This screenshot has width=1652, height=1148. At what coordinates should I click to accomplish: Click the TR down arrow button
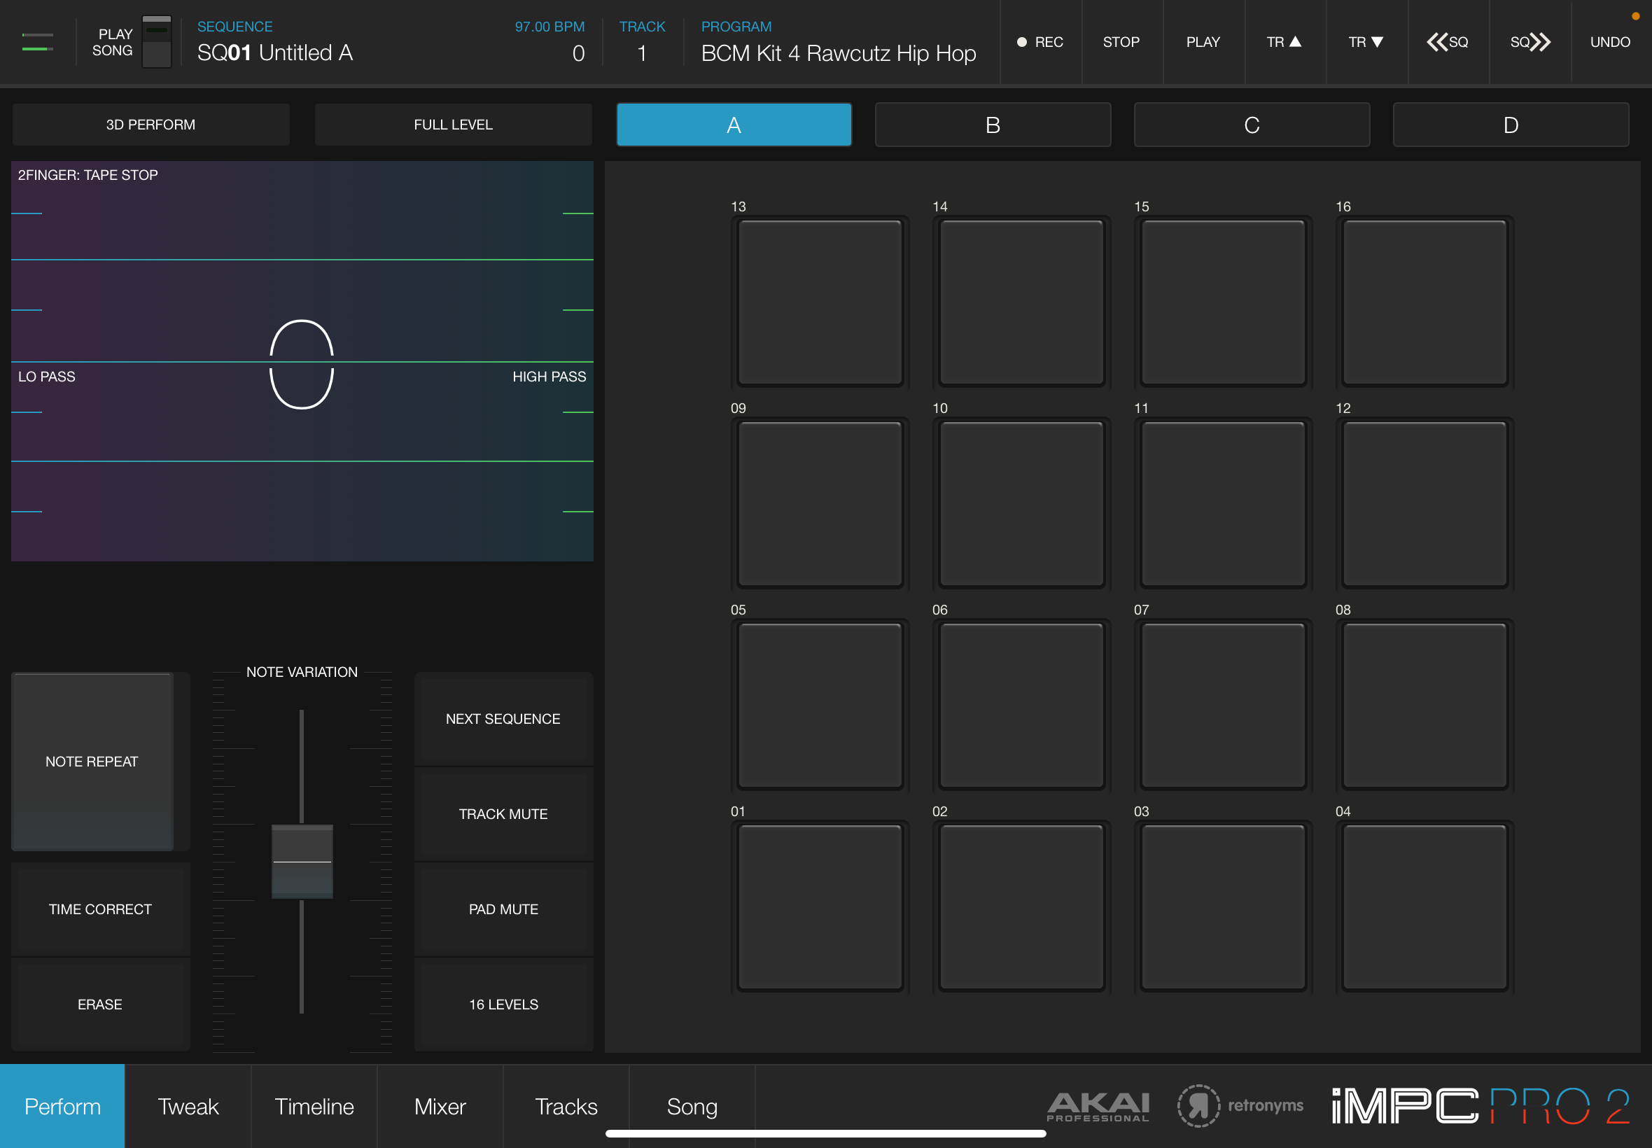tap(1366, 42)
